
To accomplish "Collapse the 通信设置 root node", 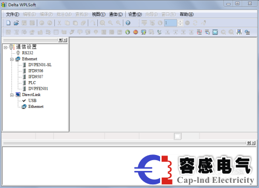I will [6, 47].
